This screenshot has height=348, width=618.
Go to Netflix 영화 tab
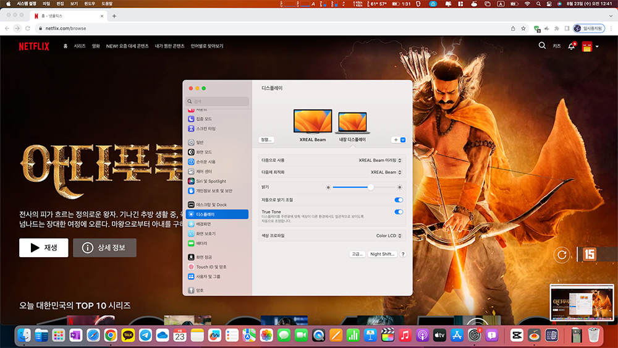pyautogui.click(x=96, y=46)
